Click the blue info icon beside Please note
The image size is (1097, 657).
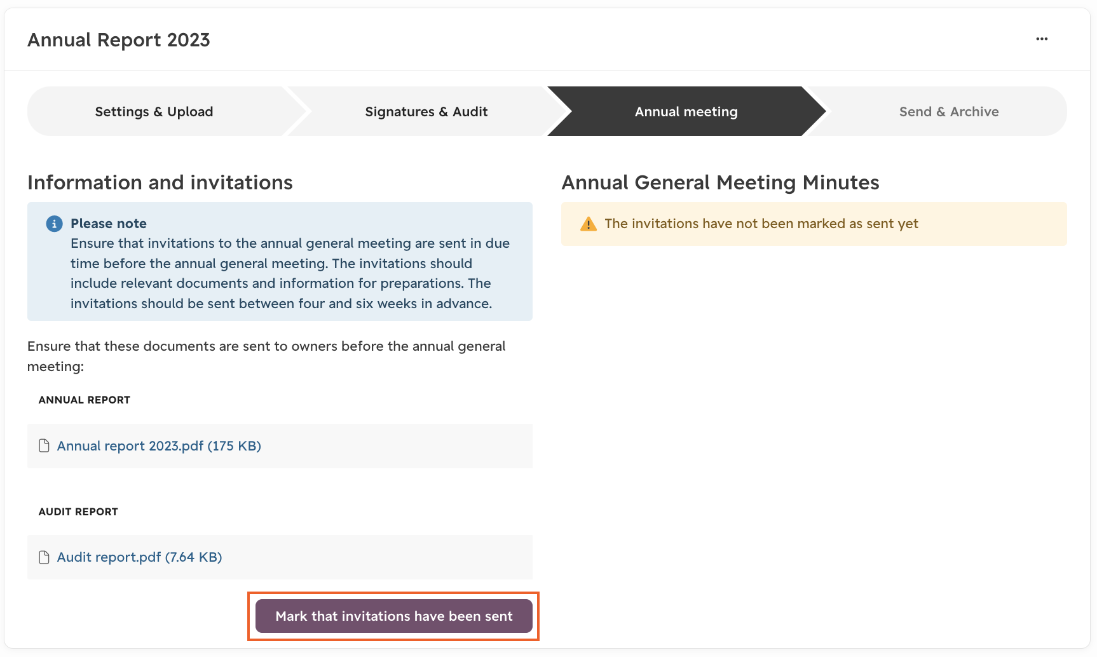54,224
